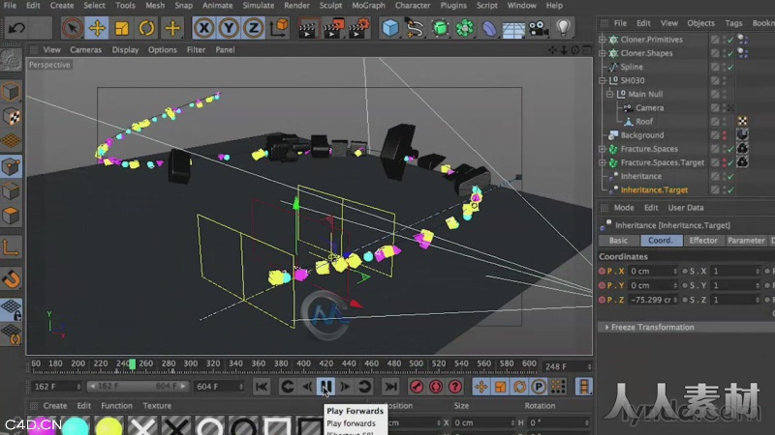This screenshot has height=435, width=775.
Task: Open the MoGraph menu
Action: [368, 6]
